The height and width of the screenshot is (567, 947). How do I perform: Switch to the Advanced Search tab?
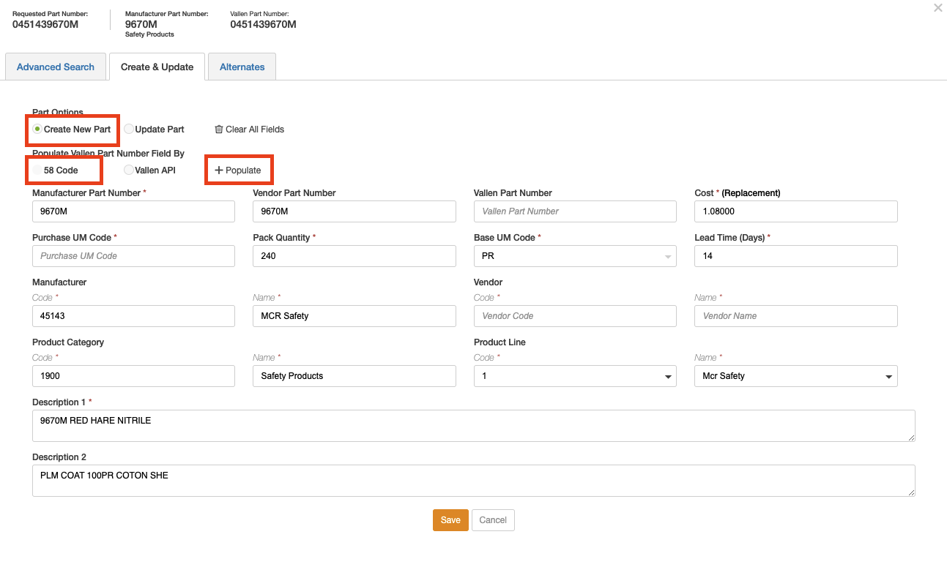[56, 67]
